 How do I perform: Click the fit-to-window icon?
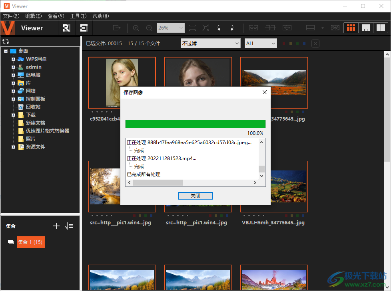click(x=192, y=28)
